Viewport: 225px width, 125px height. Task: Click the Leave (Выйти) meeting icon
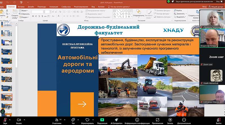pyautogui.click(x=219, y=120)
